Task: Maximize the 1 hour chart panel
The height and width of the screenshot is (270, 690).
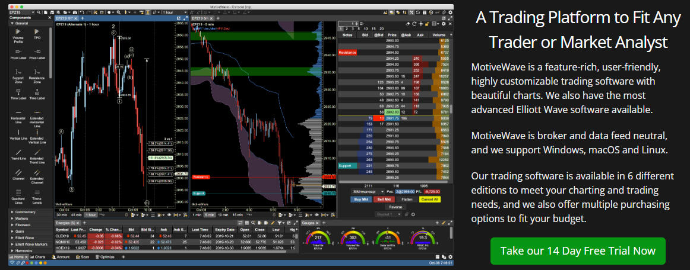Action: (x=185, y=18)
